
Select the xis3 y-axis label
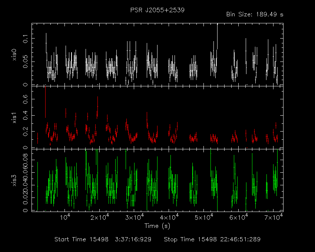pyautogui.click(x=15, y=180)
